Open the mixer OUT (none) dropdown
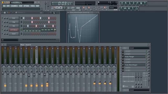This screenshot has width=168, height=94. click(x=139, y=90)
